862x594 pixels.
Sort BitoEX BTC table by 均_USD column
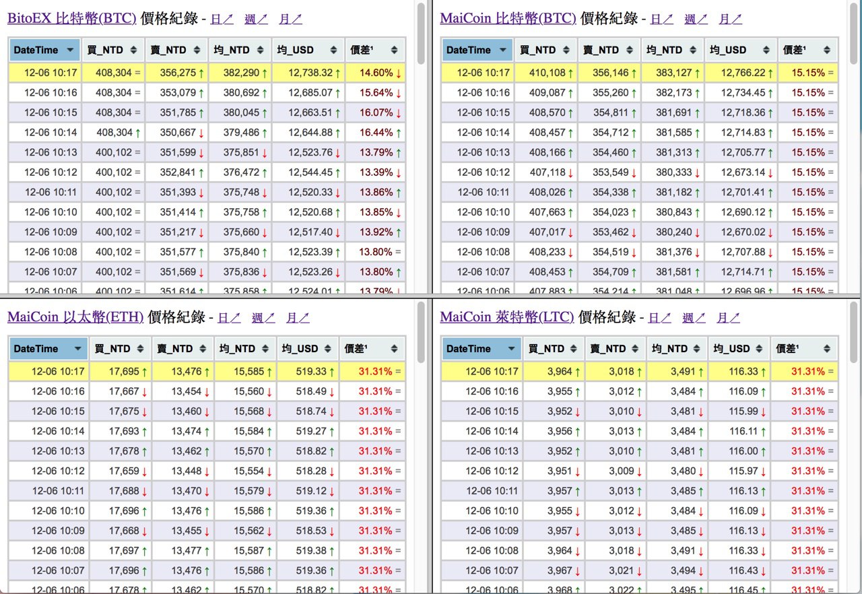pyautogui.click(x=308, y=50)
